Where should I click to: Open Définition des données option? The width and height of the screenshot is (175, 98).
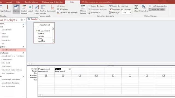[x=67, y=13]
